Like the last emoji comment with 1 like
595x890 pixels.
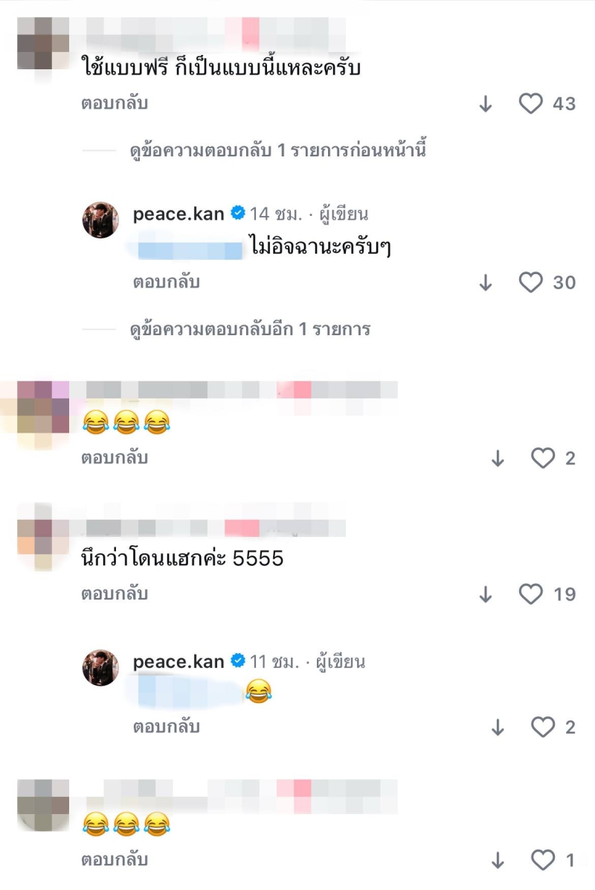coord(543,860)
